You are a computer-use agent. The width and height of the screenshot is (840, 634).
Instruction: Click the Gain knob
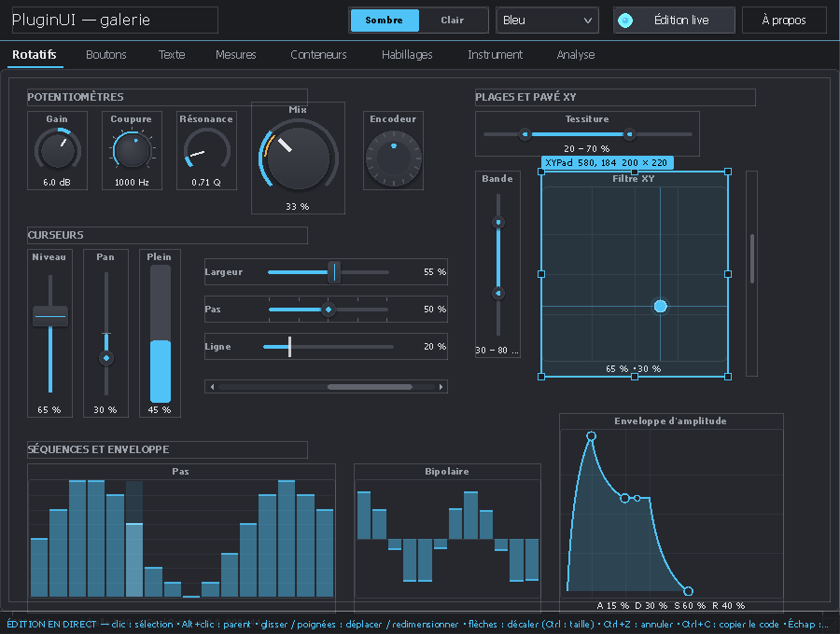pyautogui.click(x=57, y=150)
